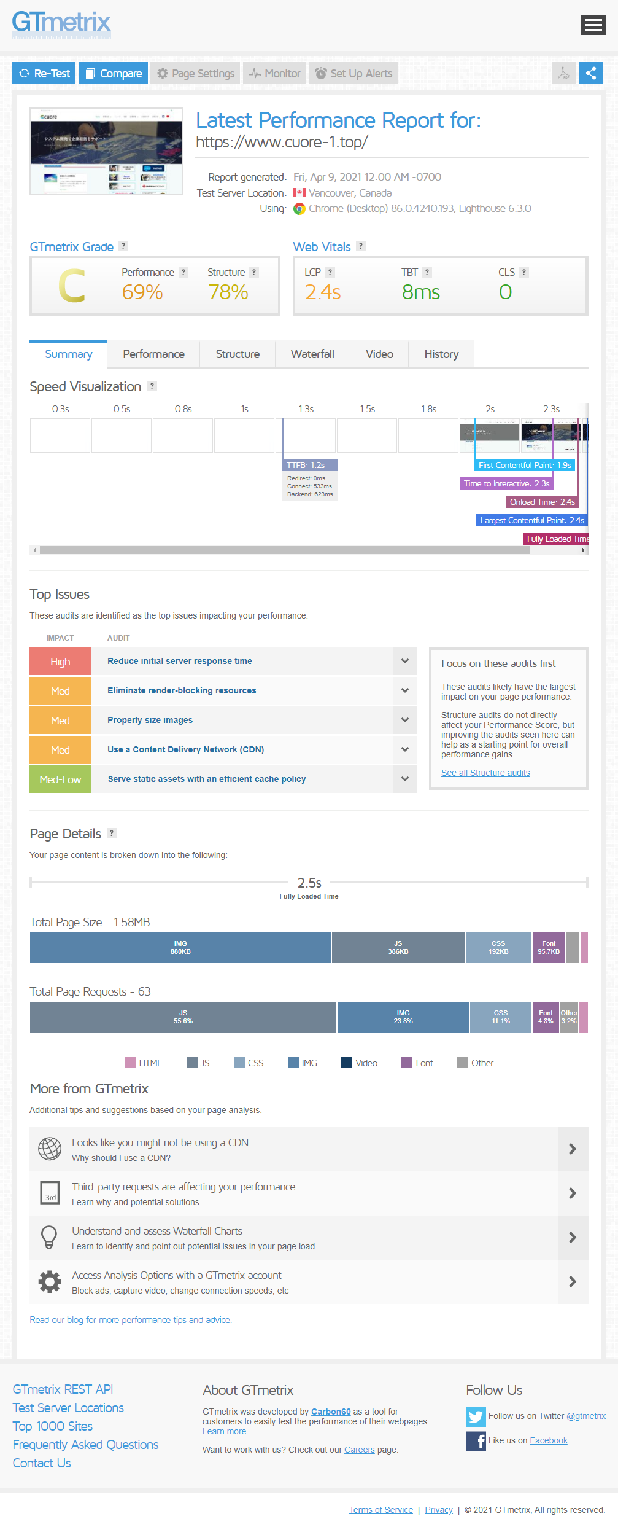Click the speed visualization horizontal scrollbar

[285, 550]
